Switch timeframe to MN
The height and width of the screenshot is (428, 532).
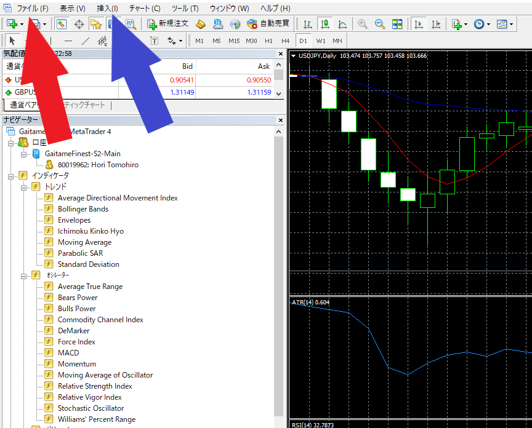tap(337, 41)
